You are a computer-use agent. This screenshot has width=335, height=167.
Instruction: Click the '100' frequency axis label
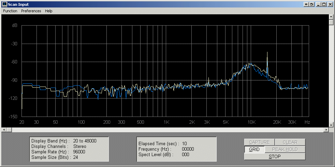point(81,122)
